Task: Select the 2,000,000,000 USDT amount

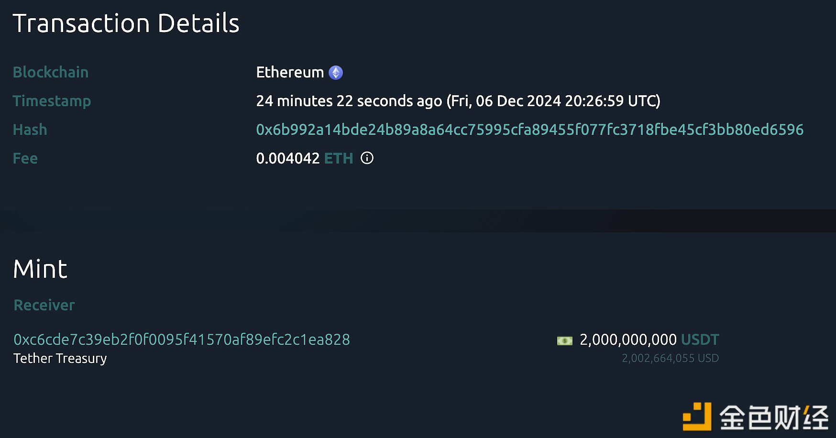Action: [x=629, y=339]
